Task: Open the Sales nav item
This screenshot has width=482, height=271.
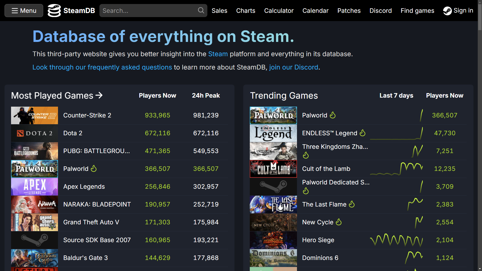Action: click(x=219, y=11)
